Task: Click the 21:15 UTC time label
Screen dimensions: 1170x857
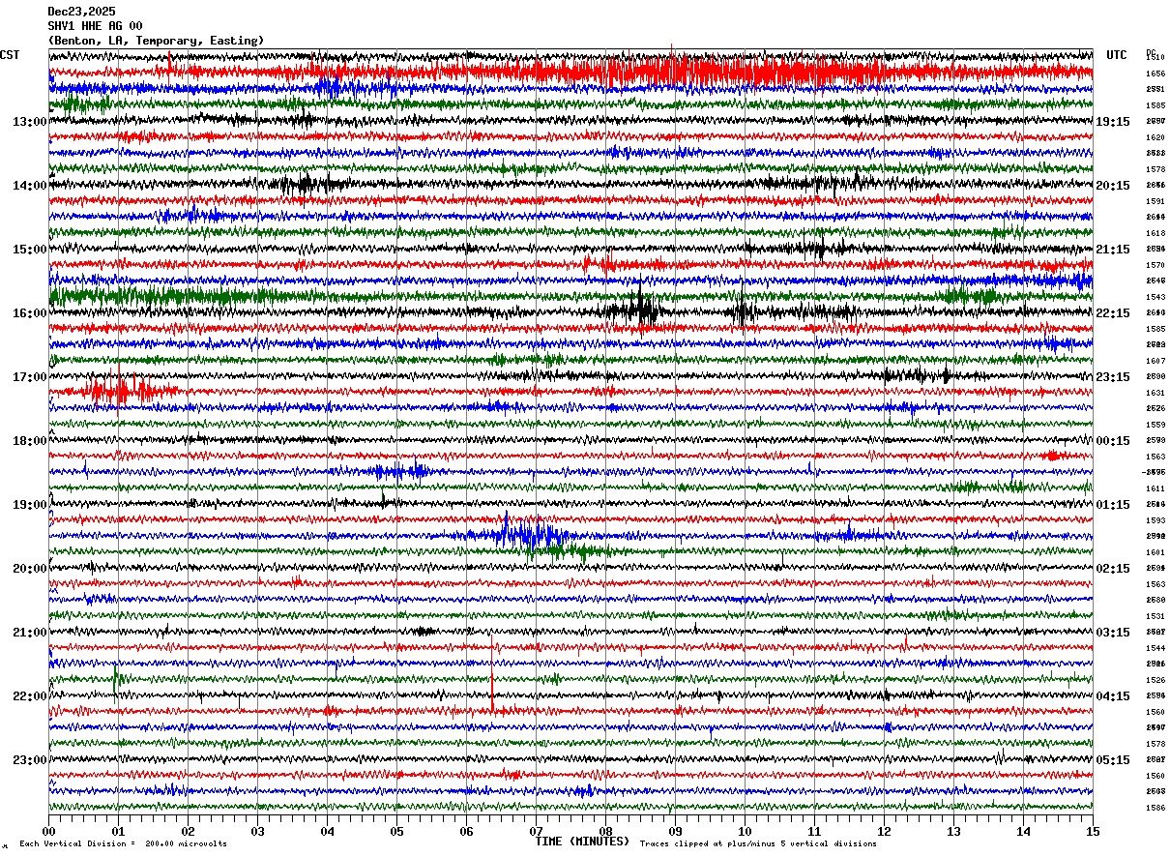Action: point(1113,250)
